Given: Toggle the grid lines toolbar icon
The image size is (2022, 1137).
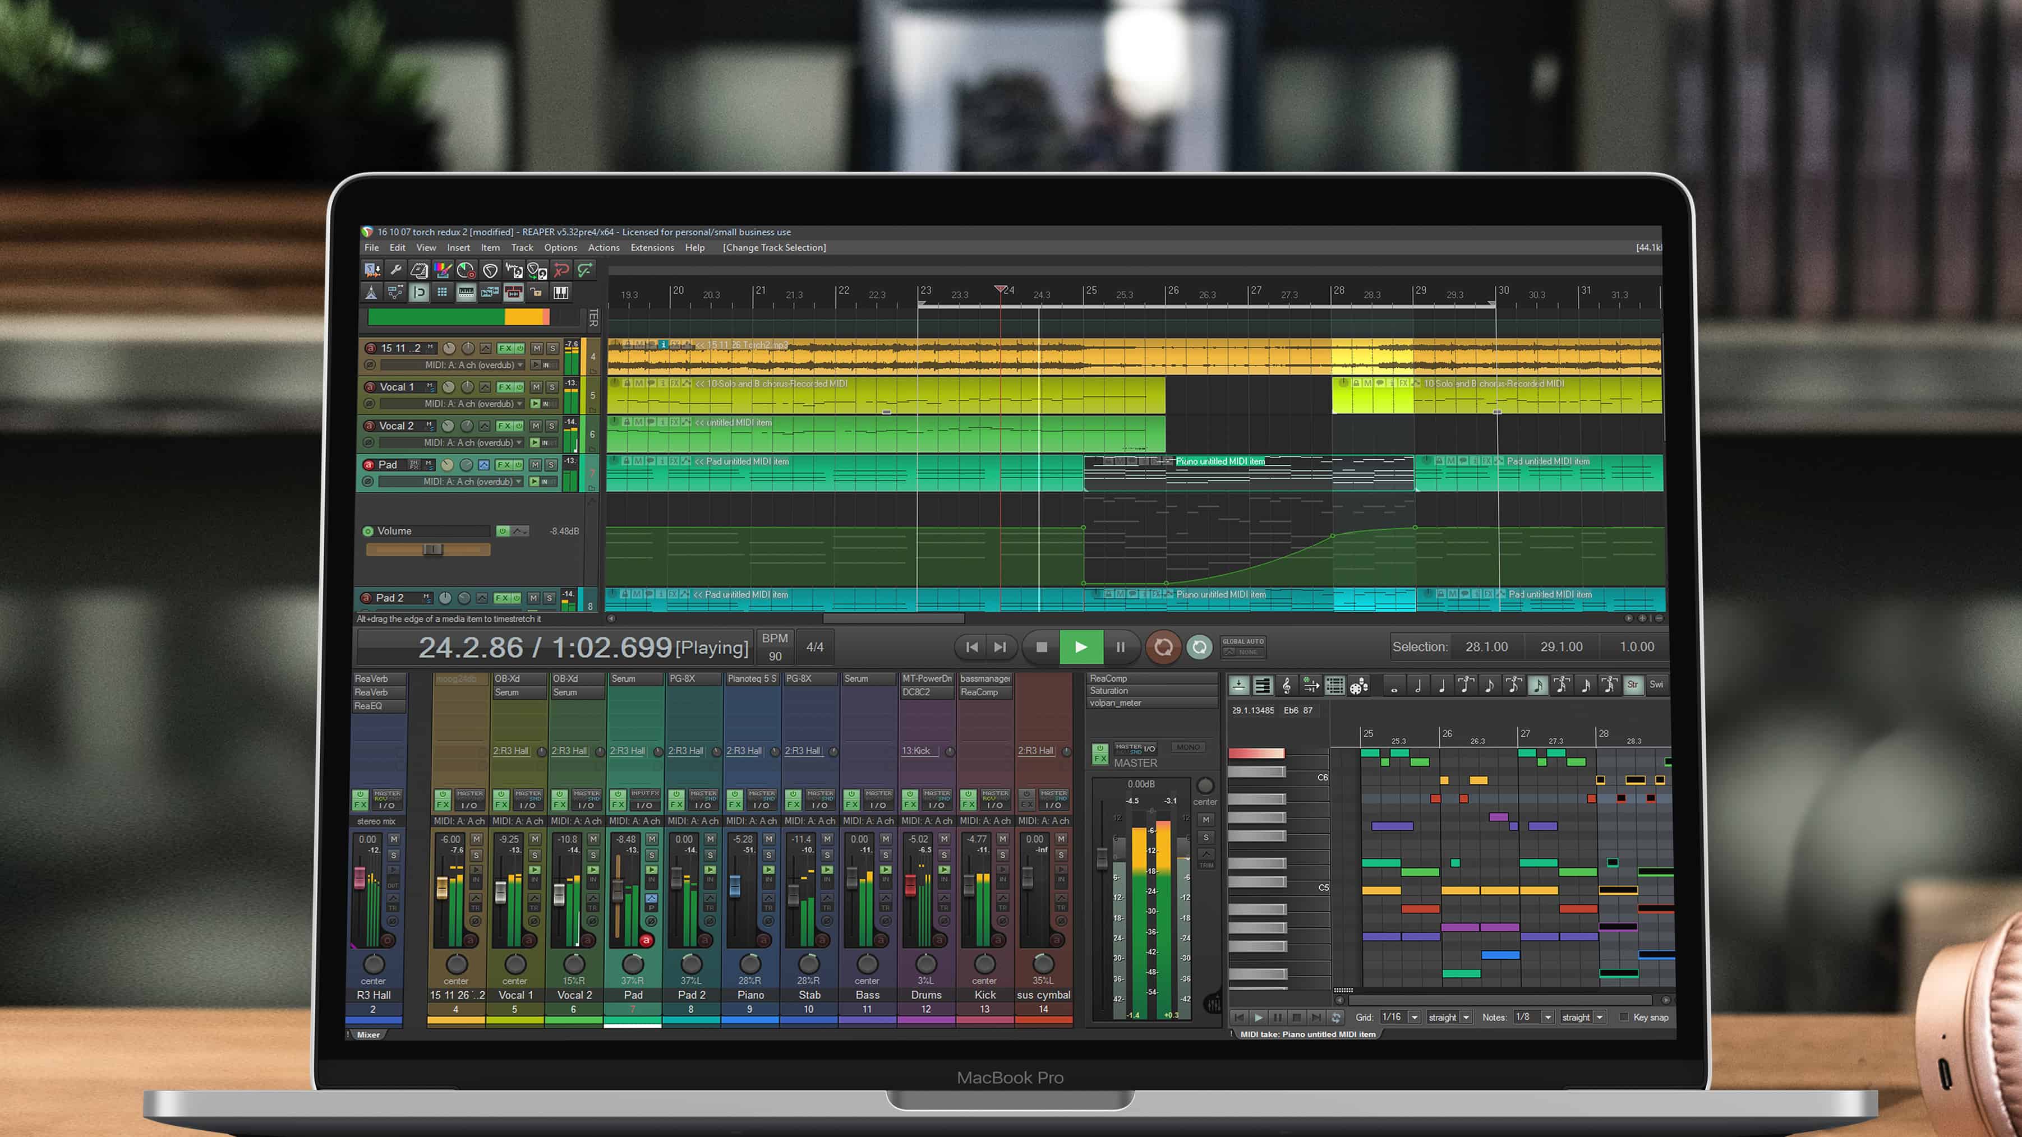Looking at the screenshot, I should pos(443,293).
